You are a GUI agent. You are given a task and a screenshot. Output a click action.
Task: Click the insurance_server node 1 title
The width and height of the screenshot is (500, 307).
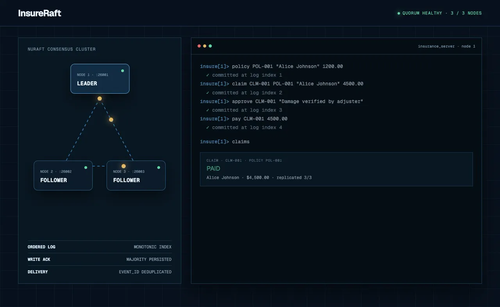[x=446, y=46]
